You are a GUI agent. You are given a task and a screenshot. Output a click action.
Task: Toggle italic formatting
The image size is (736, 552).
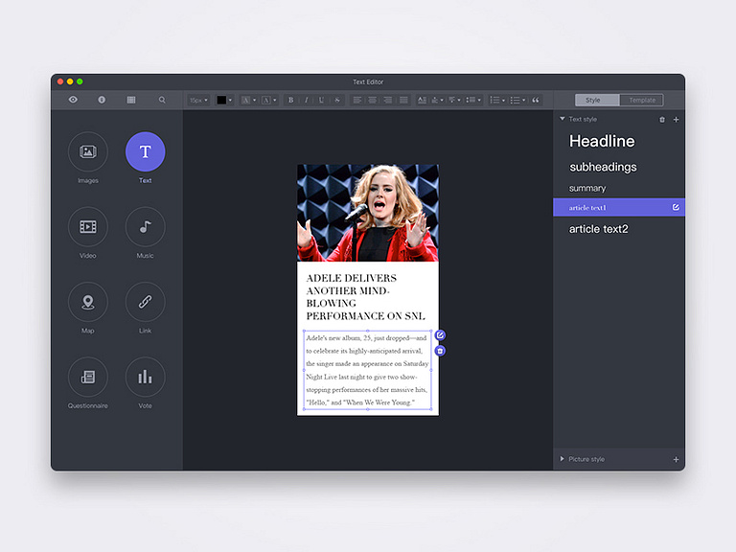pos(307,100)
